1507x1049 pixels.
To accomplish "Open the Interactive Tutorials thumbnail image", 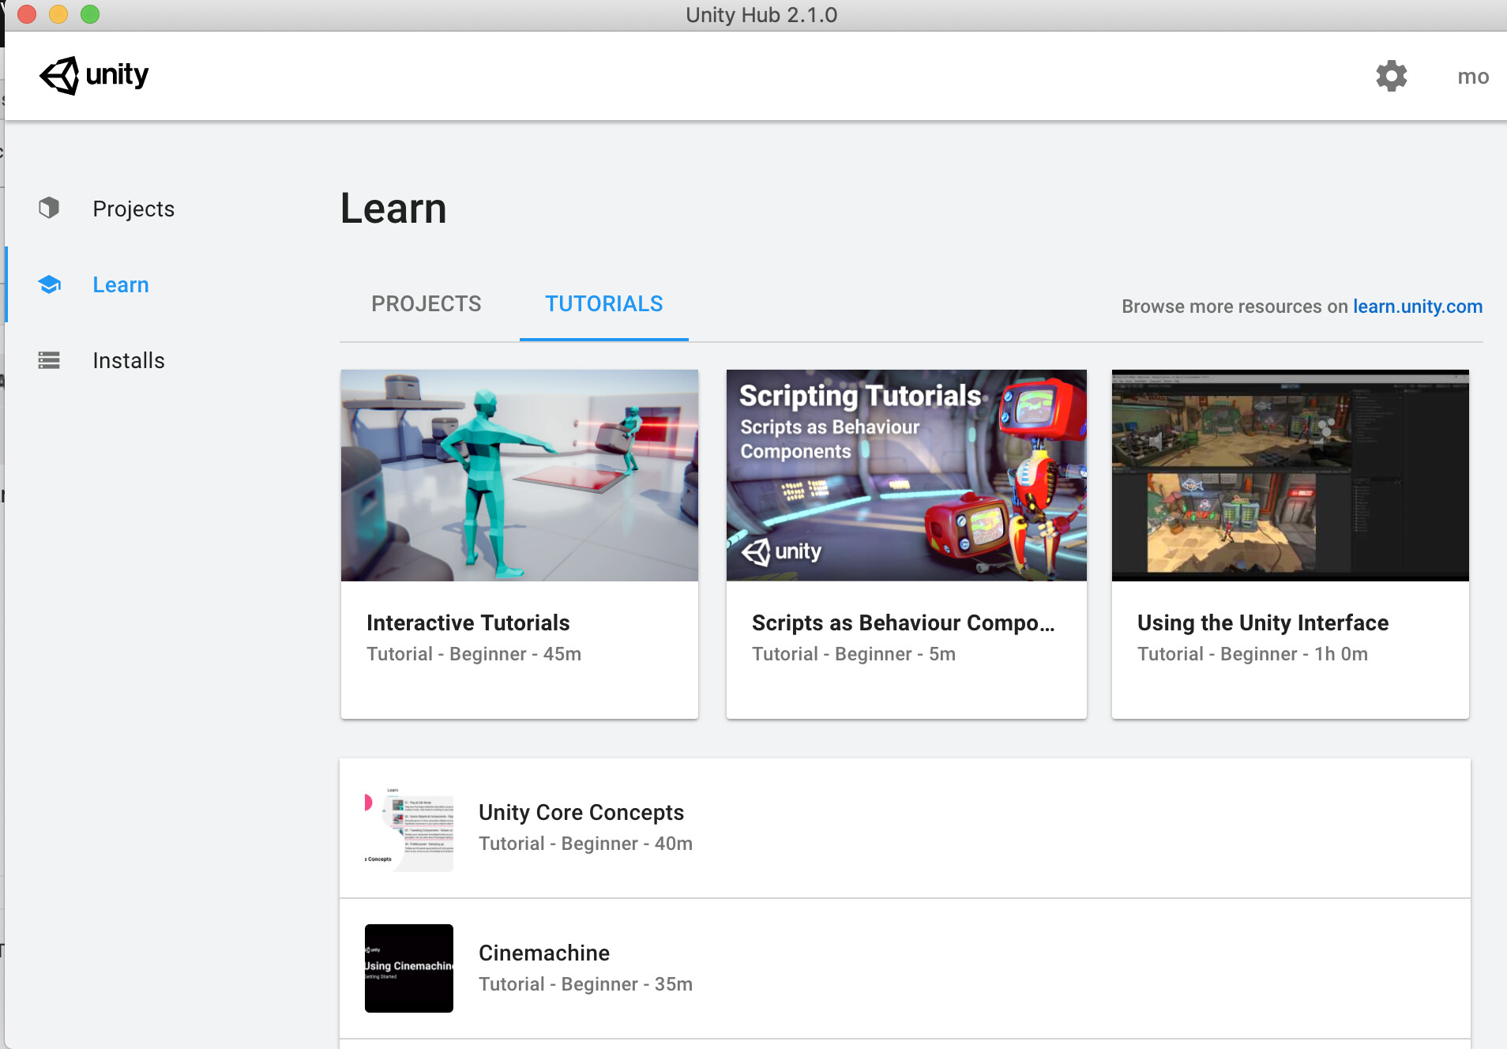I will tap(520, 476).
